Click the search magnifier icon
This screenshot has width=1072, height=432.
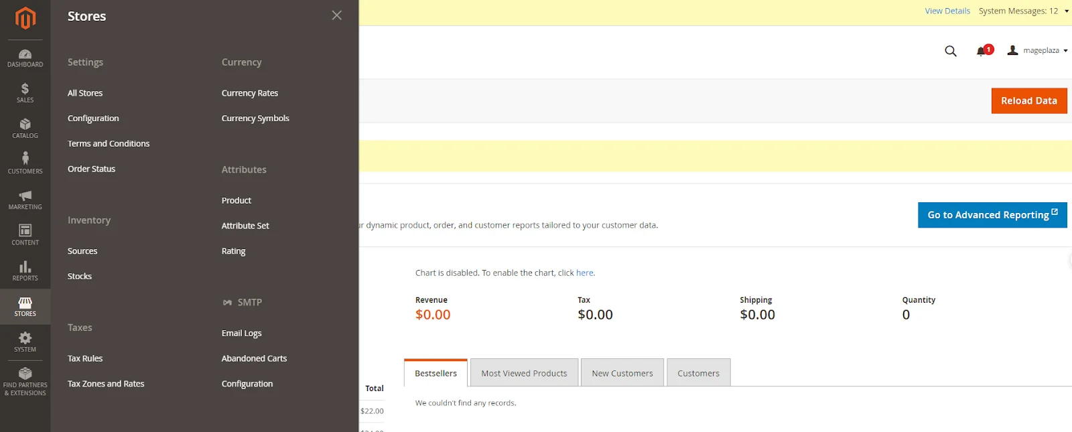click(x=950, y=51)
